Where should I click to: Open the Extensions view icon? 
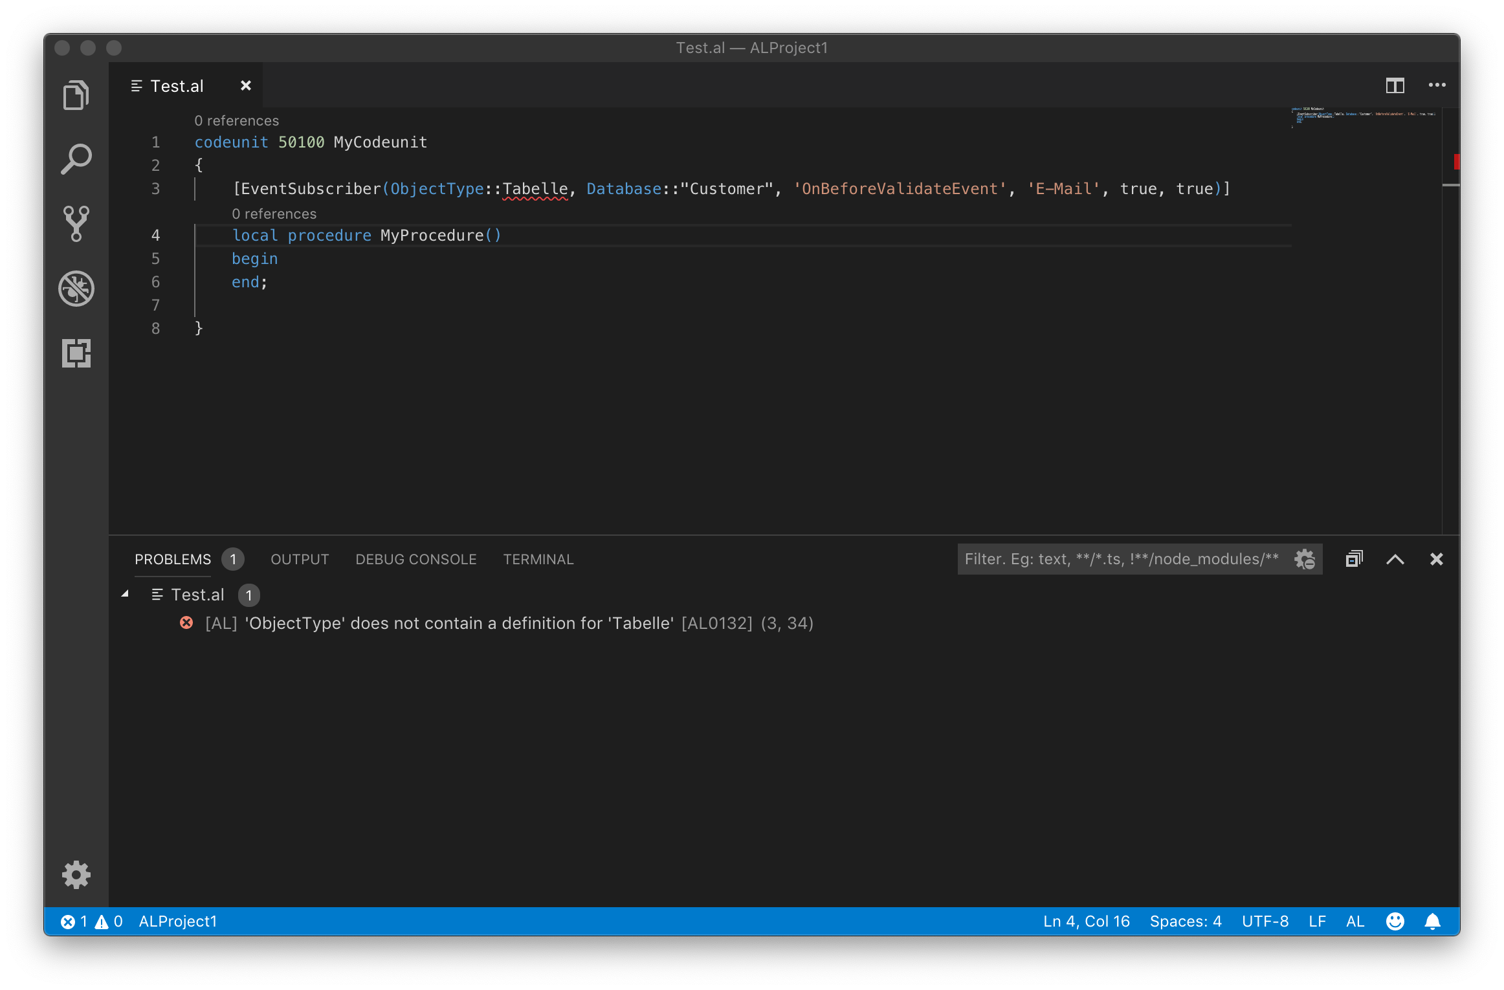coord(76,353)
